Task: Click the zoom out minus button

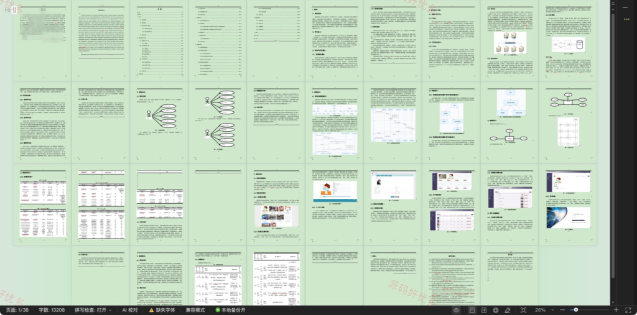Action: (x=562, y=310)
